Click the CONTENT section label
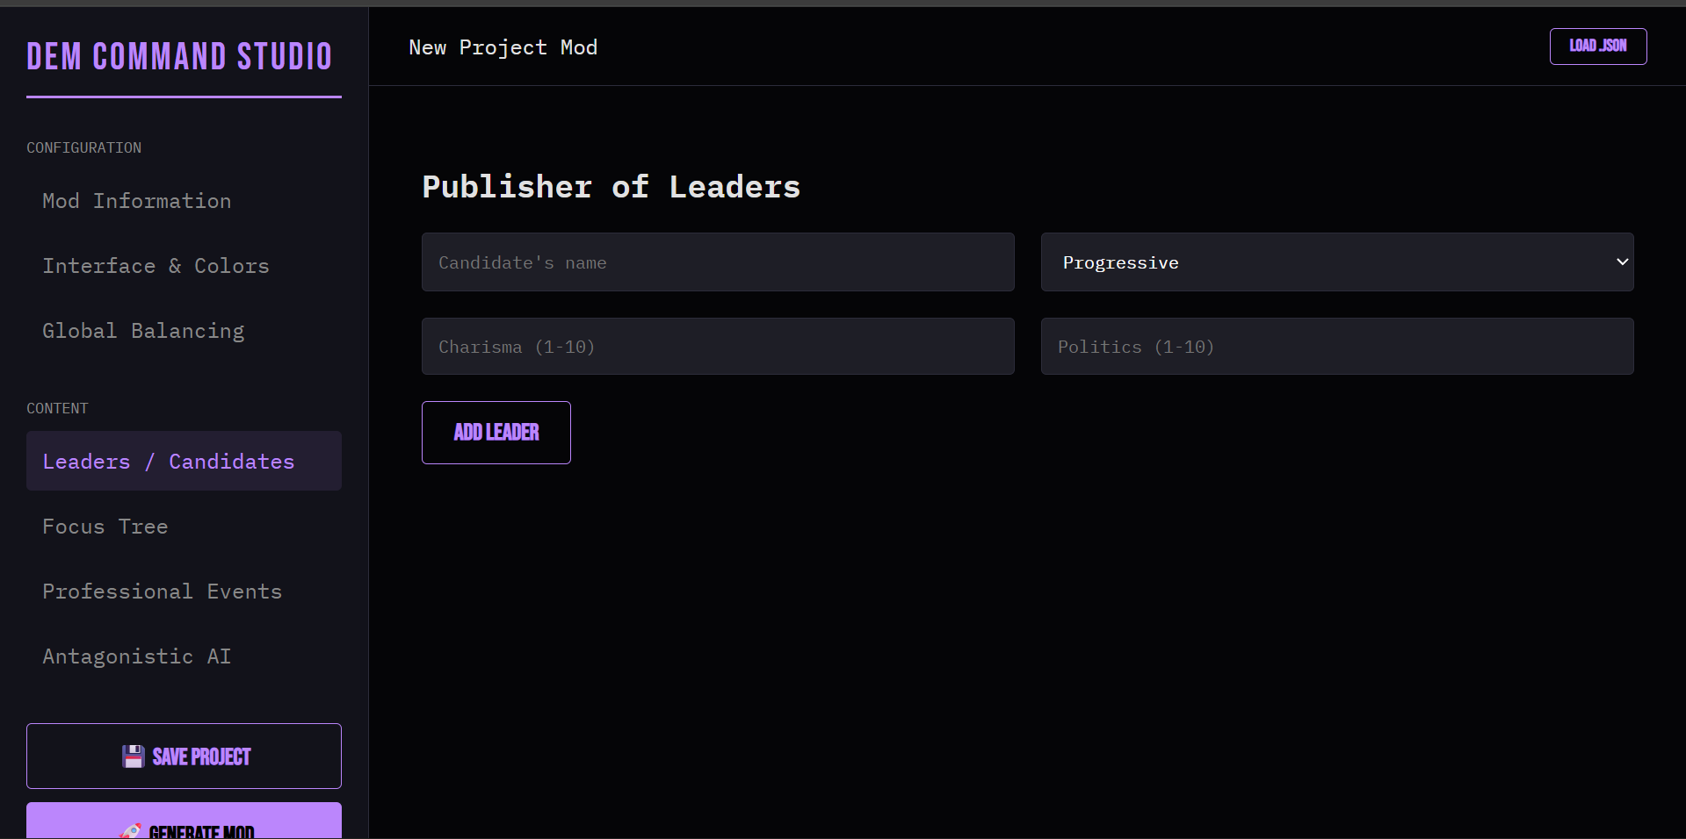Image resolution: width=1686 pixels, height=839 pixels. (x=57, y=408)
